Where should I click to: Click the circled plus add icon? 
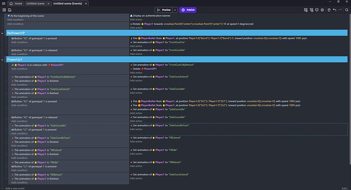point(323,10)
